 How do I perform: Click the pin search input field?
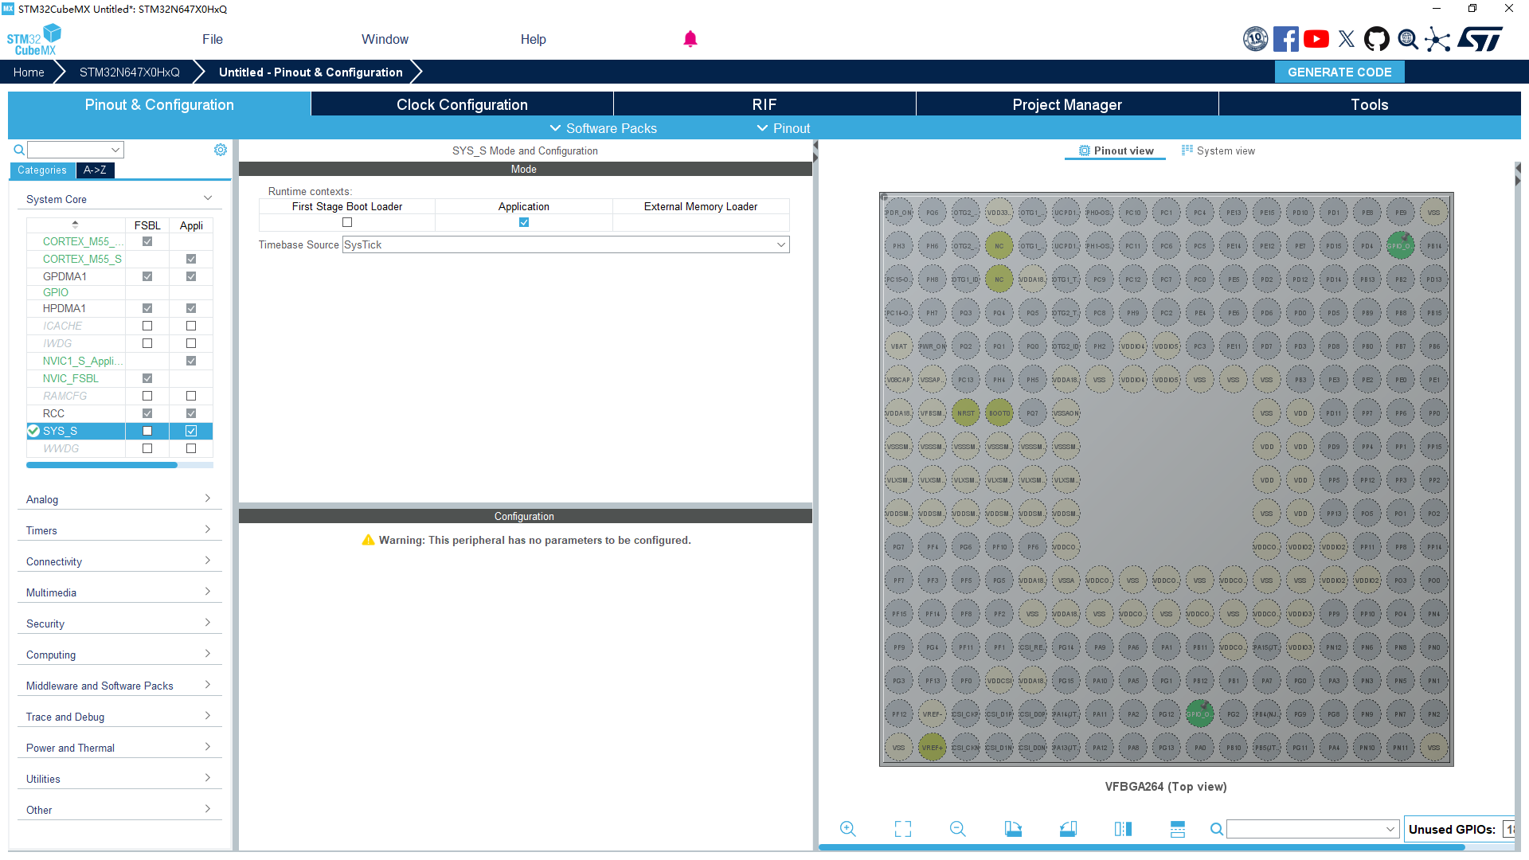[x=1313, y=829]
